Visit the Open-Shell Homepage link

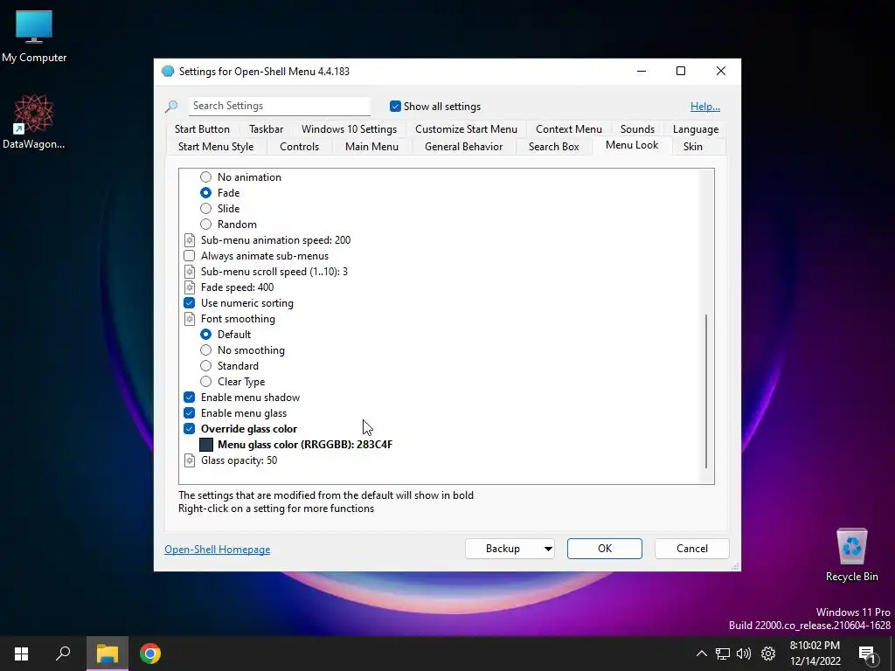pos(218,550)
